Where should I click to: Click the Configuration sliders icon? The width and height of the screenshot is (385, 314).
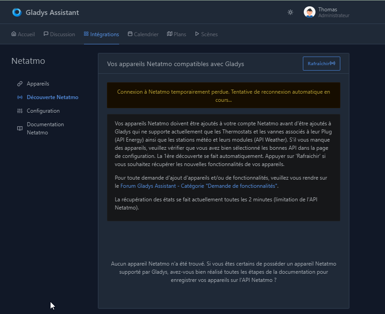point(20,111)
